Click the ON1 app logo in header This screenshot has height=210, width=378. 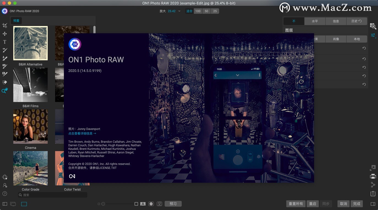pyautogui.click(x=5, y=11)
